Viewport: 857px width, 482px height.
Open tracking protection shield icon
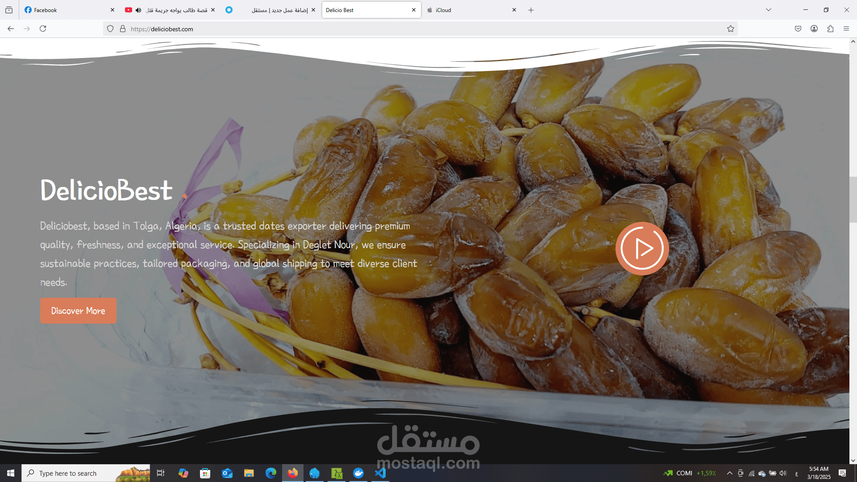point(110,29)
